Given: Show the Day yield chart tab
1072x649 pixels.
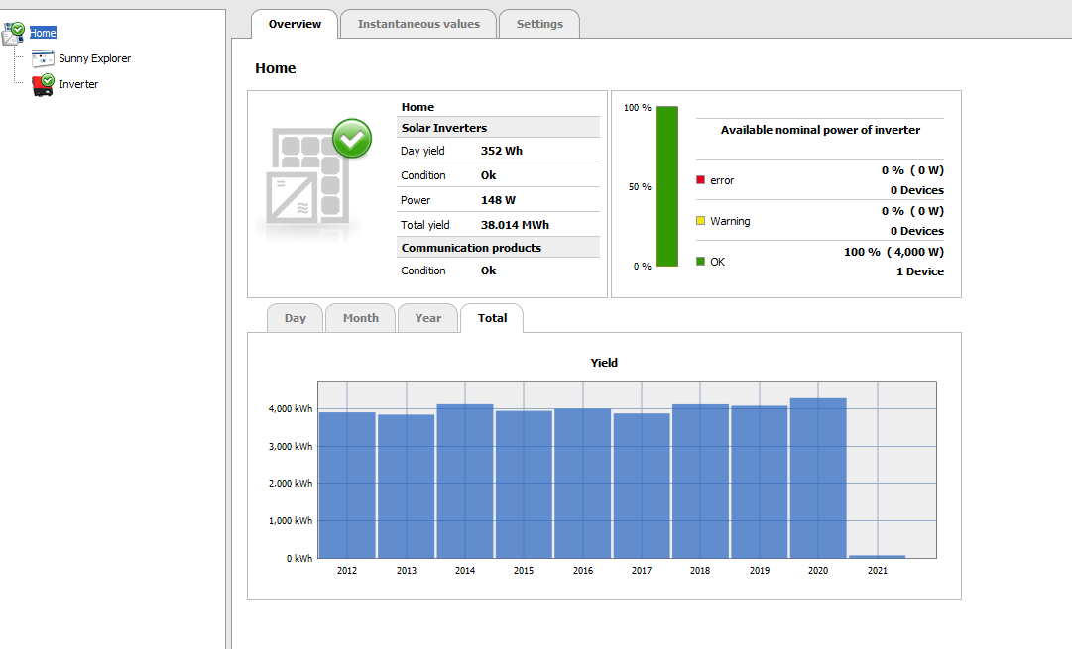Looking at the screenshot, I should pyautogui.click(x=295, y=318).
